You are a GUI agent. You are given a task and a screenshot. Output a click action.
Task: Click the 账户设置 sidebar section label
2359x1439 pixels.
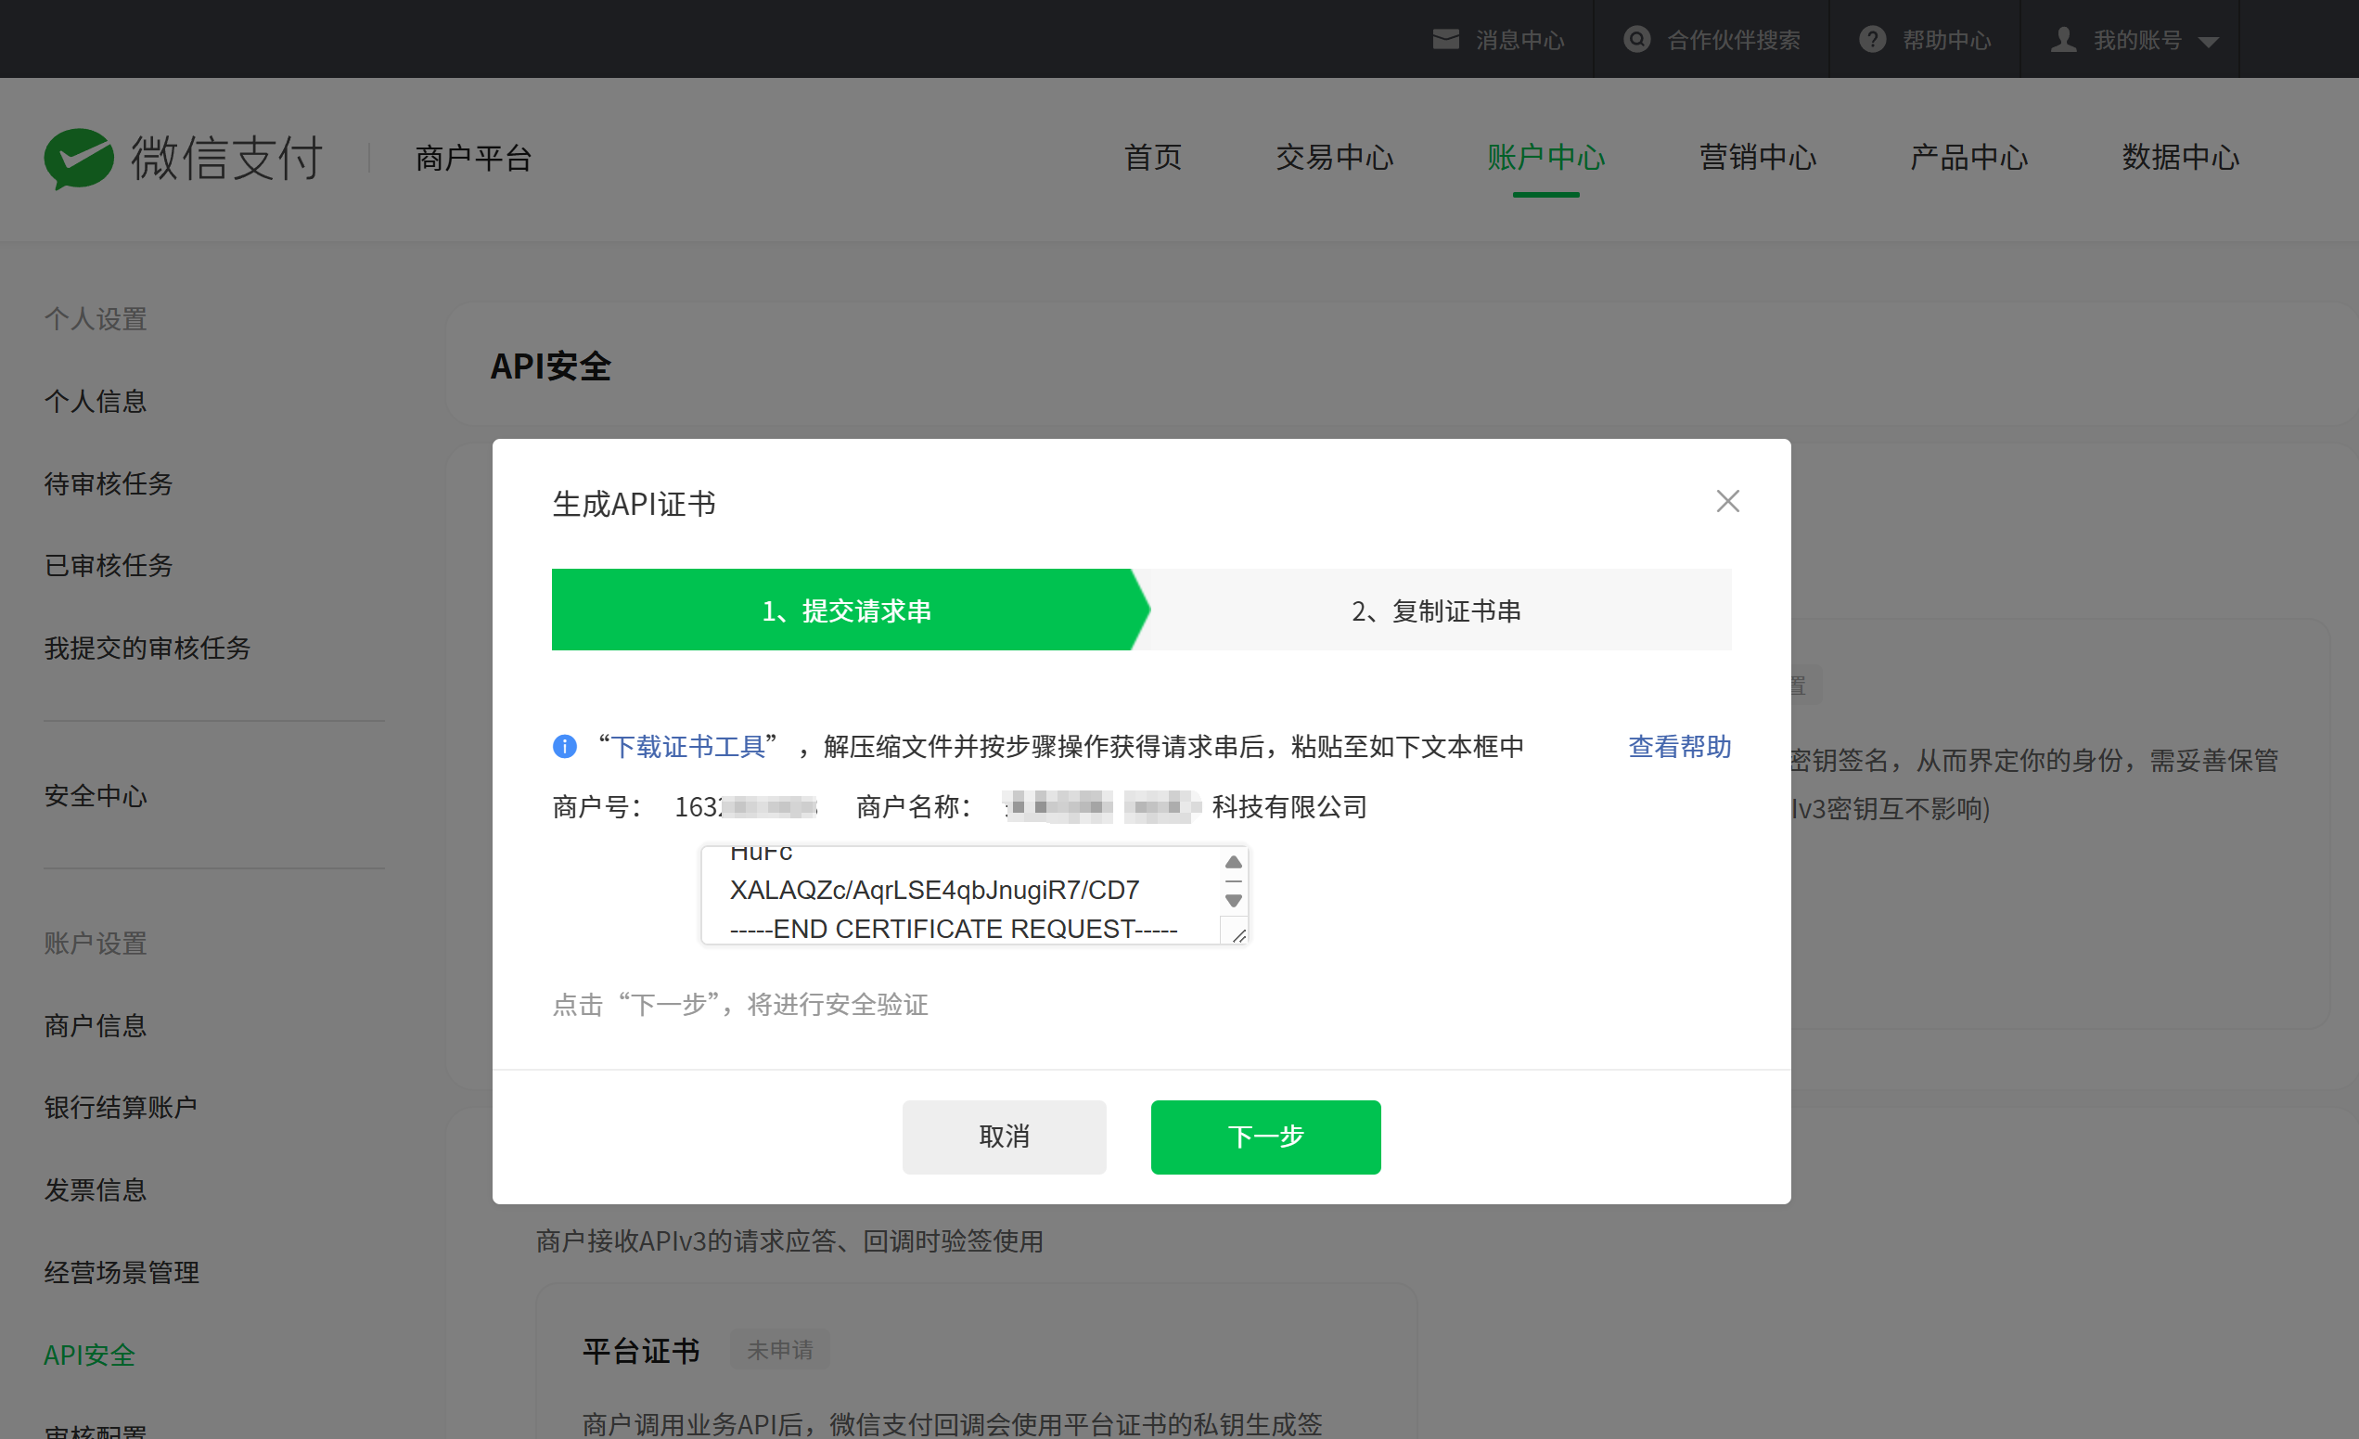coord(96,943)
